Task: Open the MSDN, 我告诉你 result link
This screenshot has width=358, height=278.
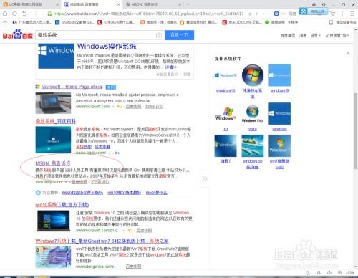Action: pos(53,163)
